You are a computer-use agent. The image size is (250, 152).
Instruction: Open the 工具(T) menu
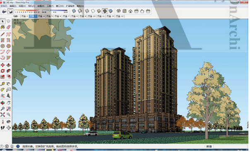pyautogui.click(x=50, y=6)
